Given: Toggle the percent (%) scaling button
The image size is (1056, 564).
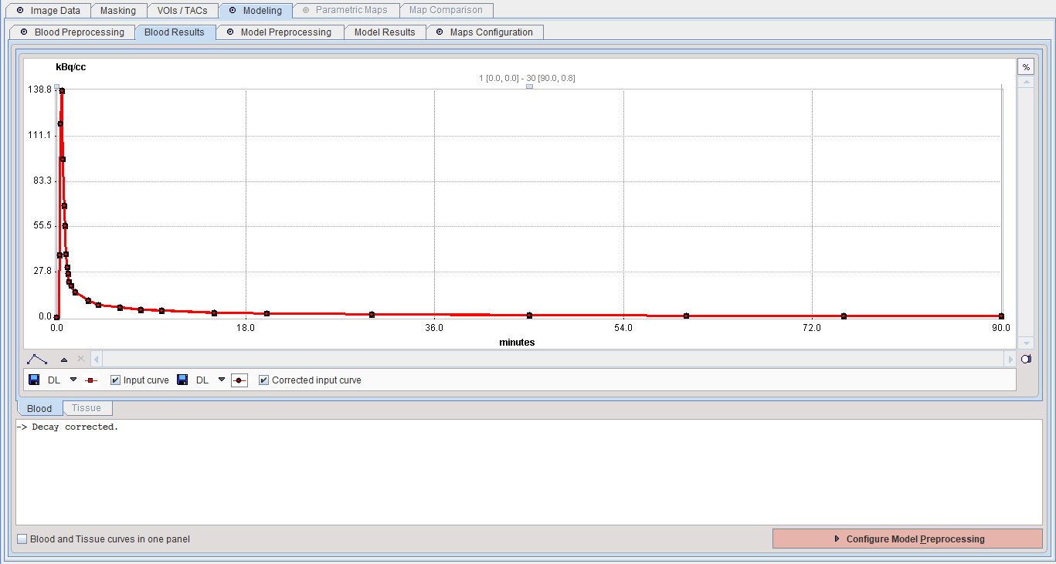Looking at the screenshot, I should pos(1026,67).
